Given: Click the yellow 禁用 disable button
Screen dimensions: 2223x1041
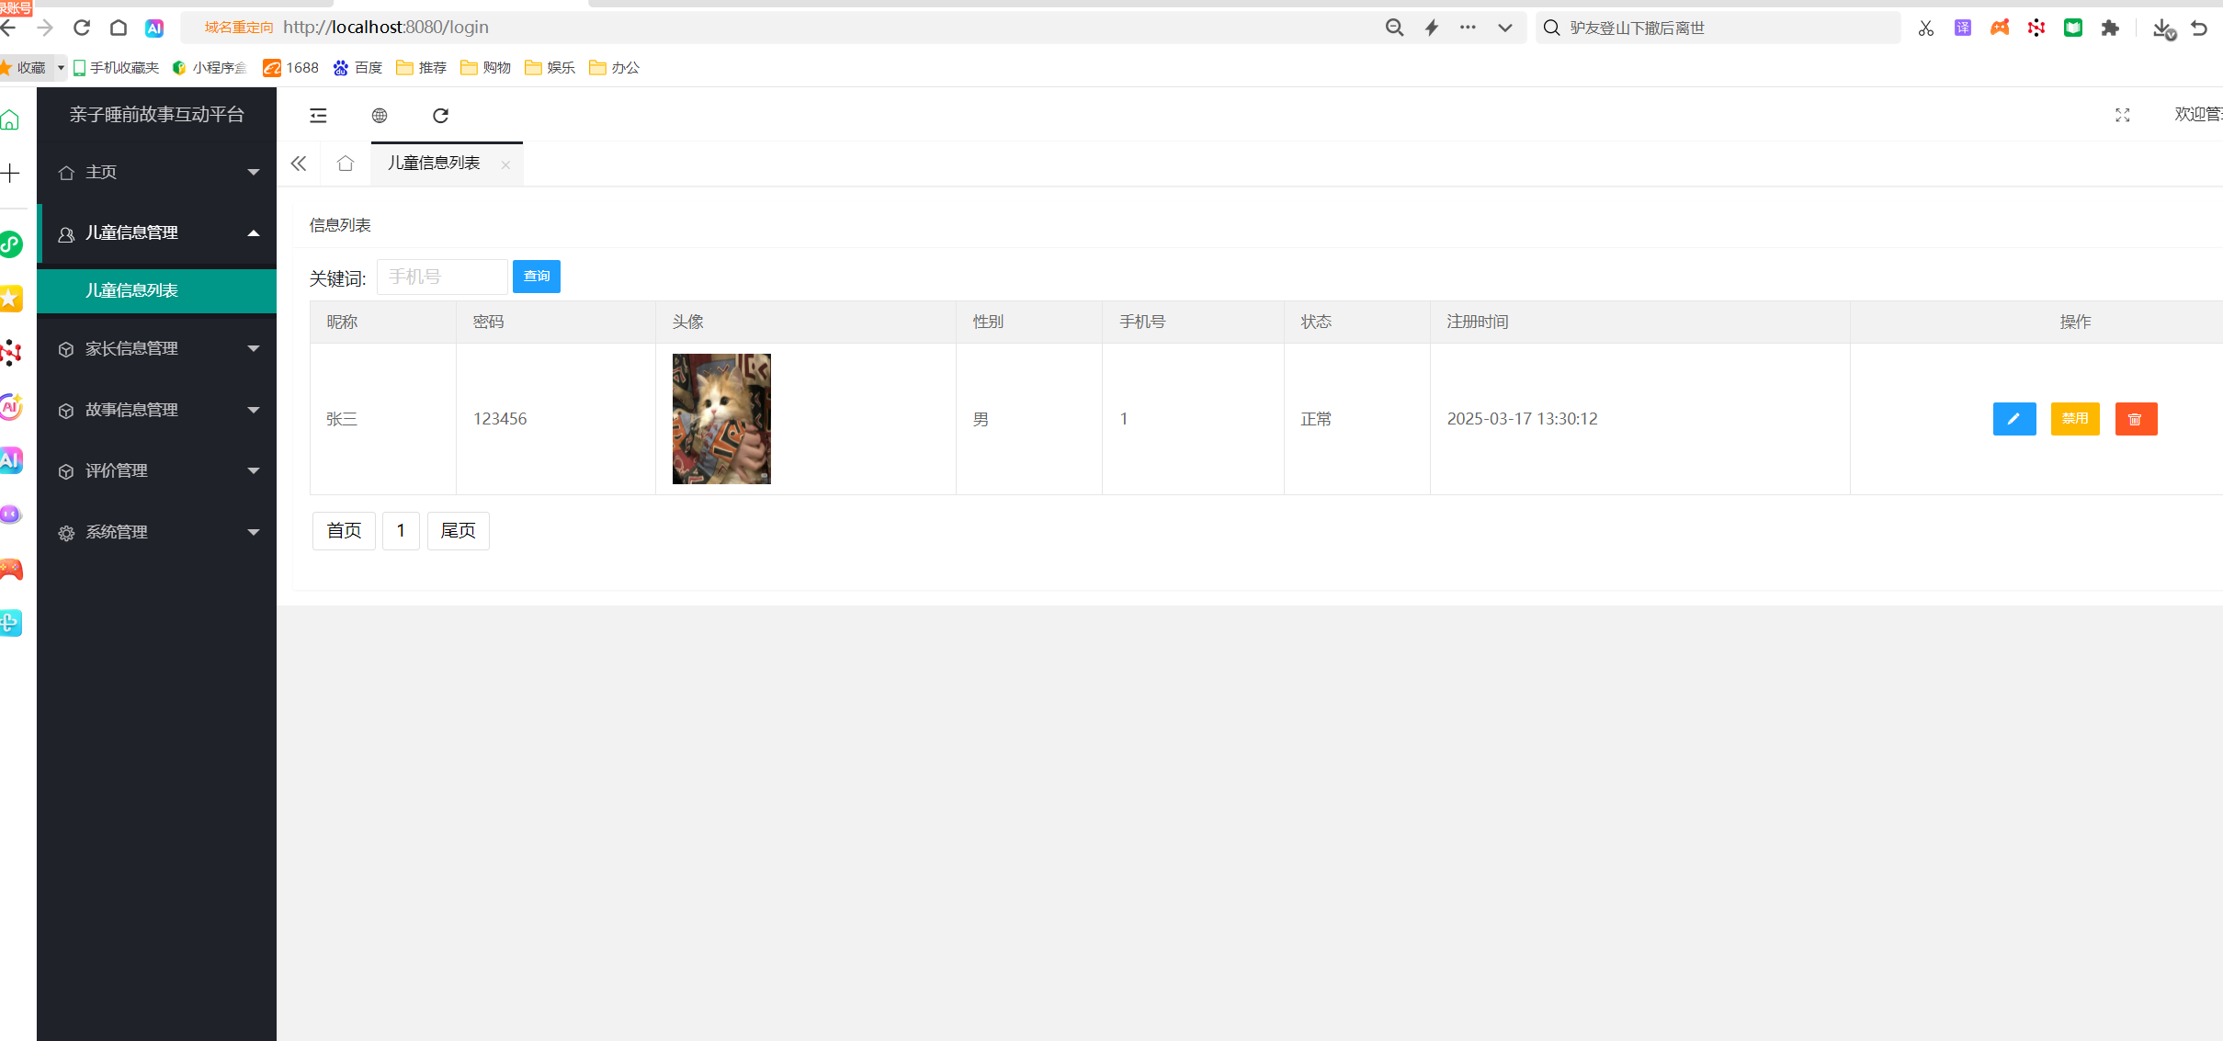Looking at the screenshot, I should 2074,419.
